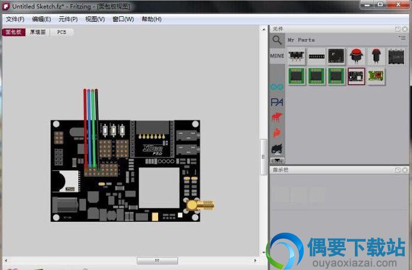Viewport: 412px width, 270px height.
Task: Select the red wire on the board
Action: click(x=85, y=129)
